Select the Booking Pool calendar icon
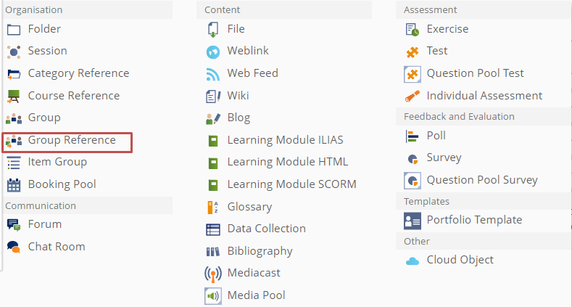Image resolution: width=572 pixels, height=307 pixels. (14, 185)
